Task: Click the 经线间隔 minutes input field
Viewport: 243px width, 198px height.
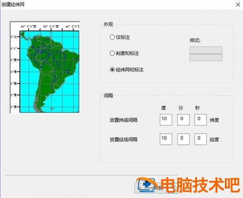Action: 183,139
